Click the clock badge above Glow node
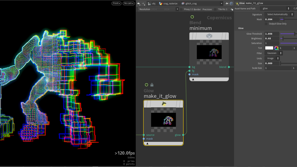The width and height of the screenshot is (297, 167). (147, 85)
